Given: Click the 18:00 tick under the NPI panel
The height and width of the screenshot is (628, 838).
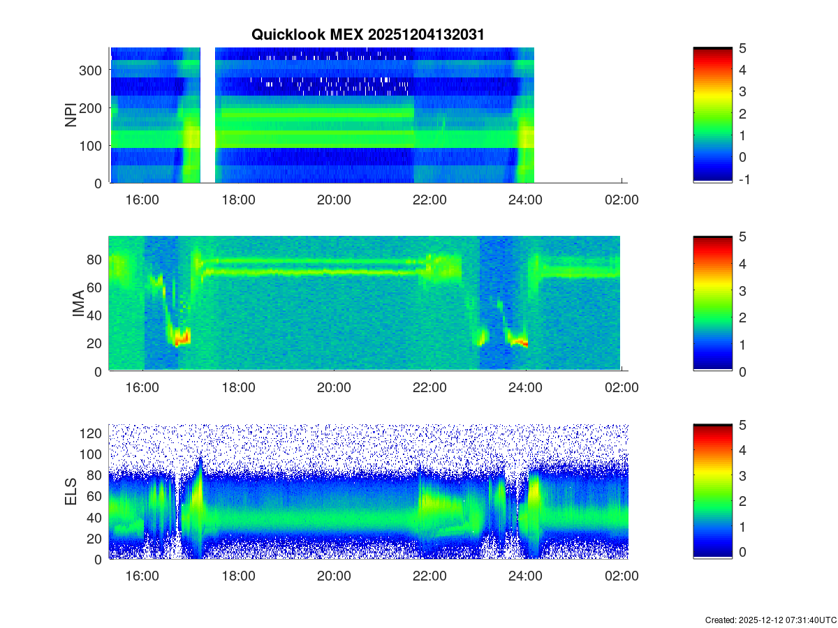Looking at the screenshot, I should click(x=238, y=200).
